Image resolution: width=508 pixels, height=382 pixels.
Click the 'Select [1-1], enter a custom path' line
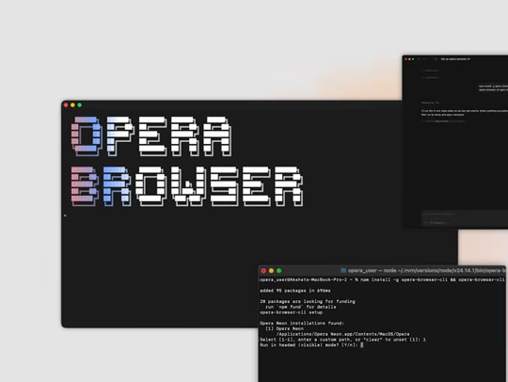pos(342,340)
